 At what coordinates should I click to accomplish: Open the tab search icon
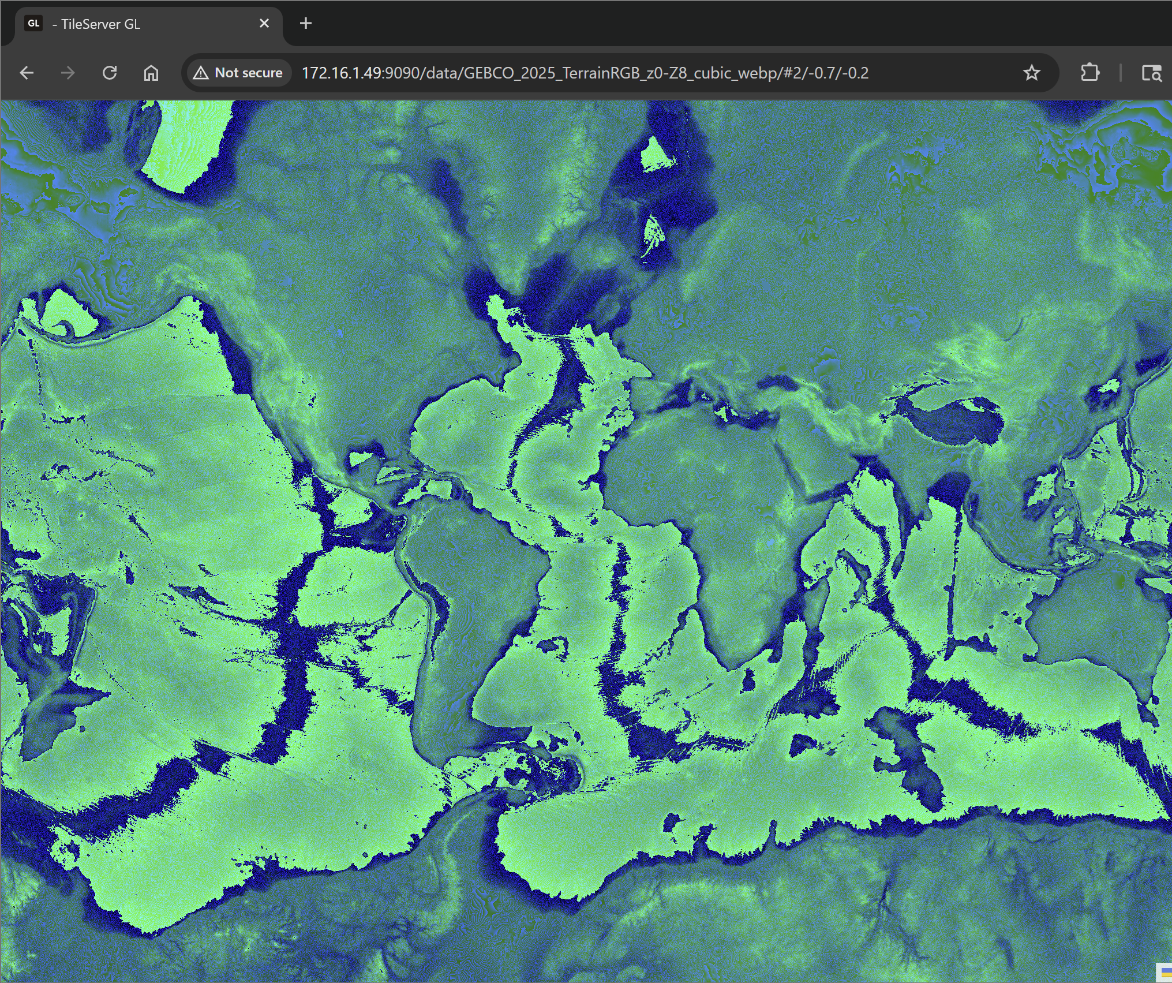pos(1151,73)
